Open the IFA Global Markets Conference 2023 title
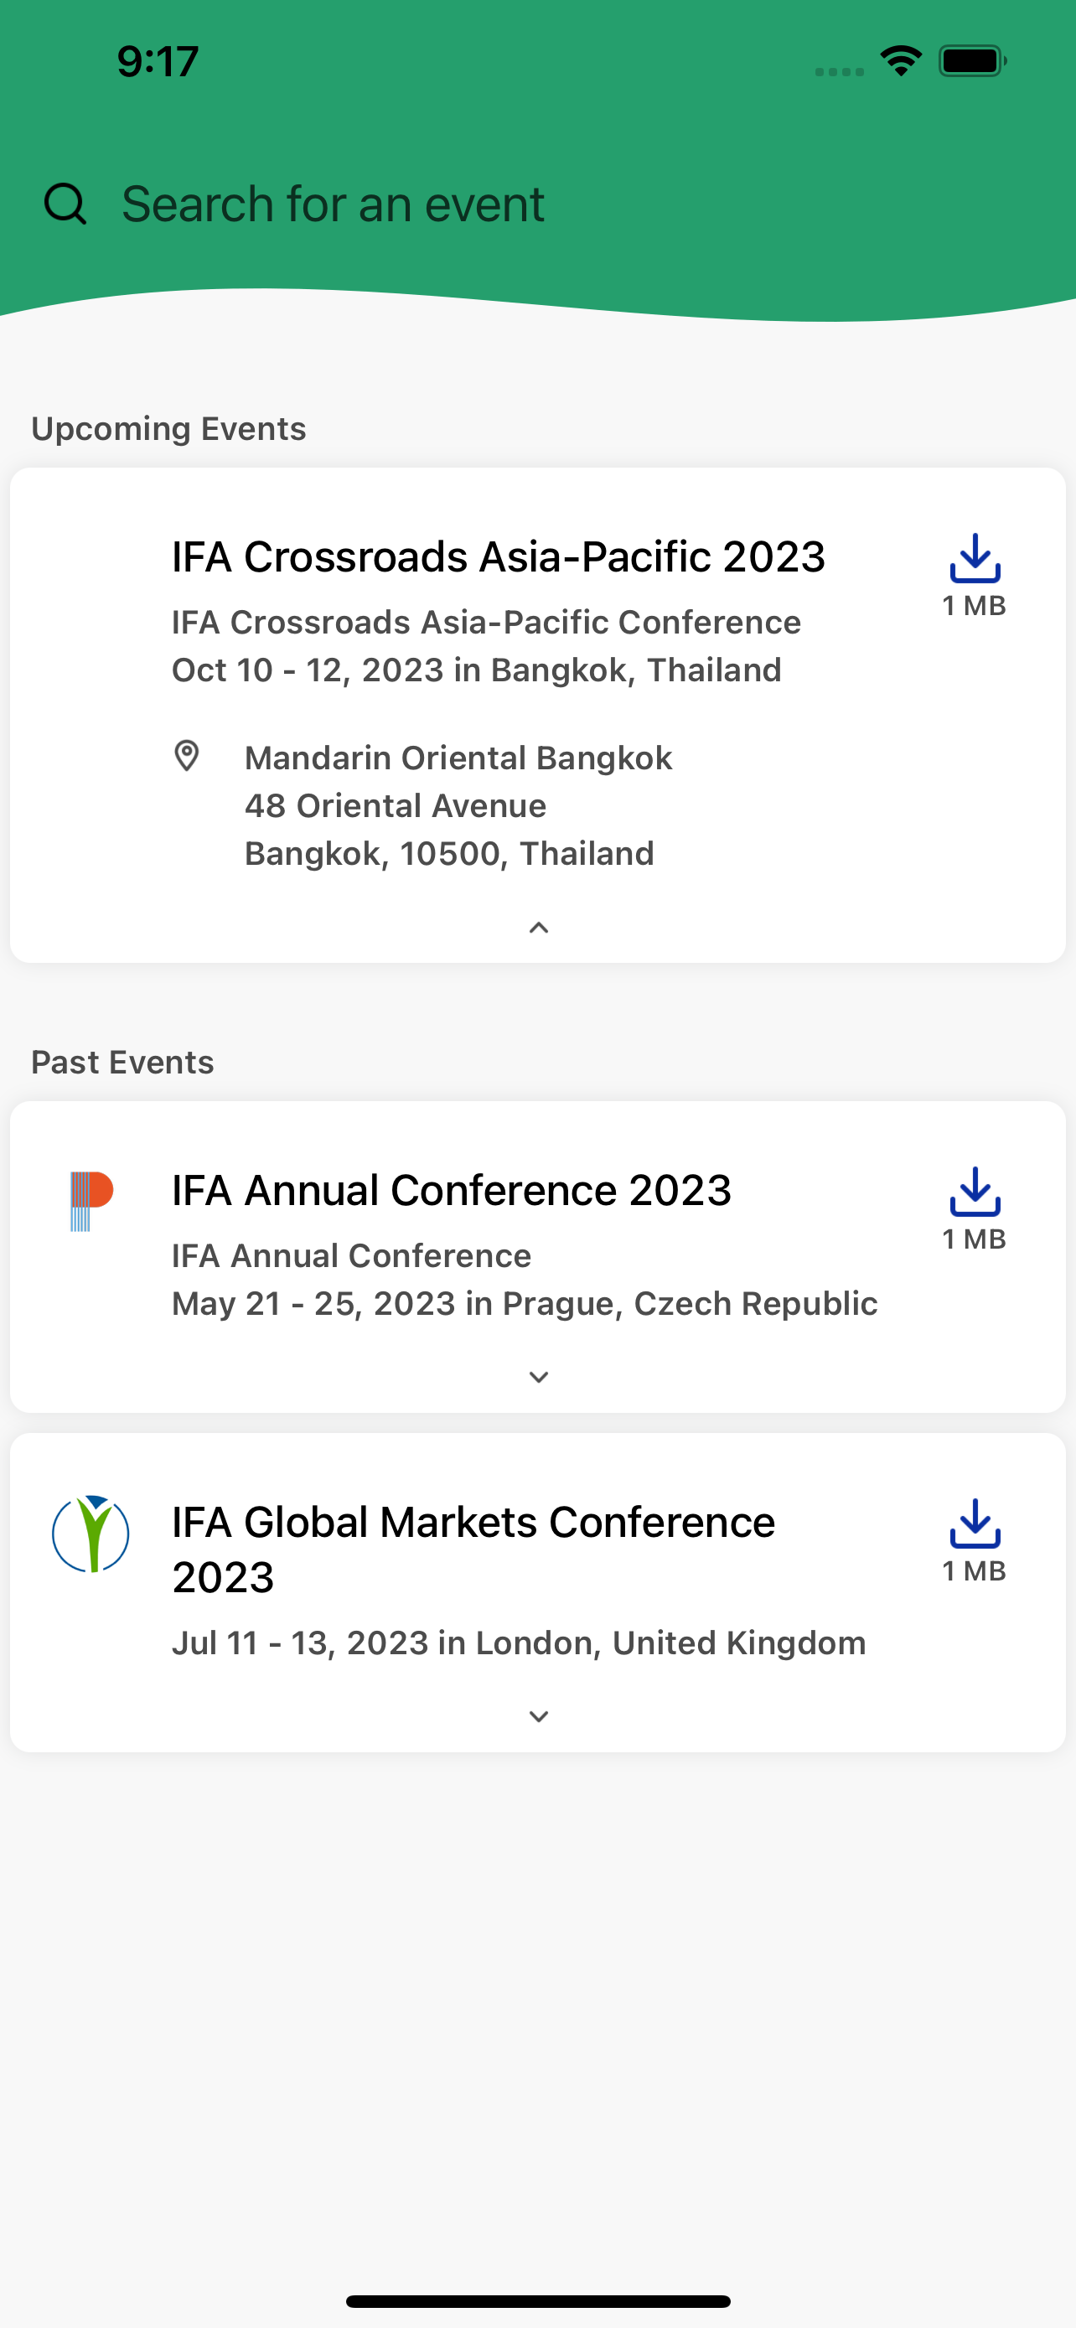Screen dimensions: 1076x2328 coord(473,1549)
